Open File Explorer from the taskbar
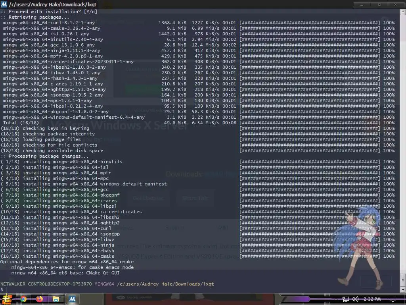 pos(56,299)
